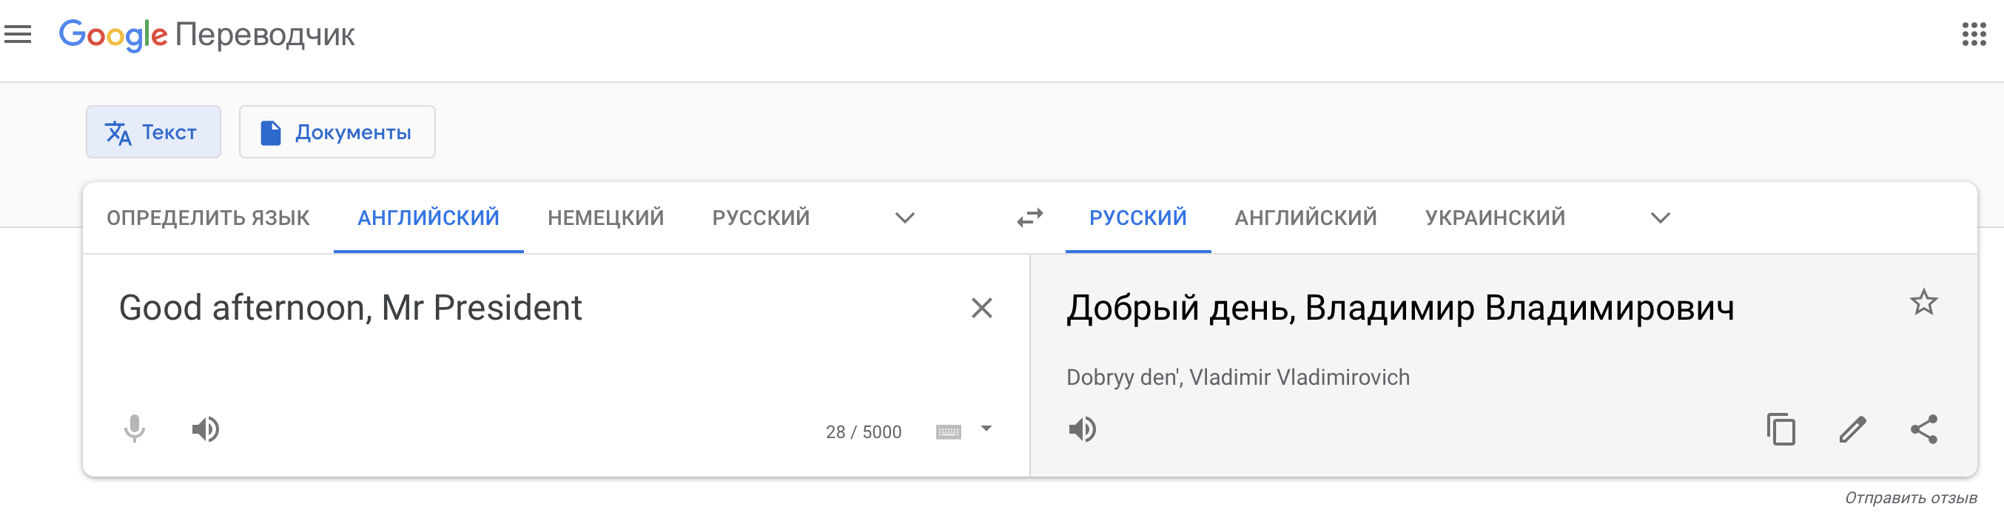This screenshot has height=521, width=2004.
Task: Listen to the Russian translation
Action: coord(1084,430)
